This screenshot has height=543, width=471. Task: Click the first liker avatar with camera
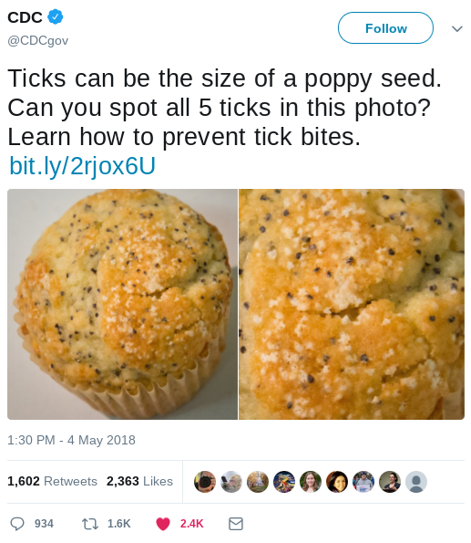[205, 482]
